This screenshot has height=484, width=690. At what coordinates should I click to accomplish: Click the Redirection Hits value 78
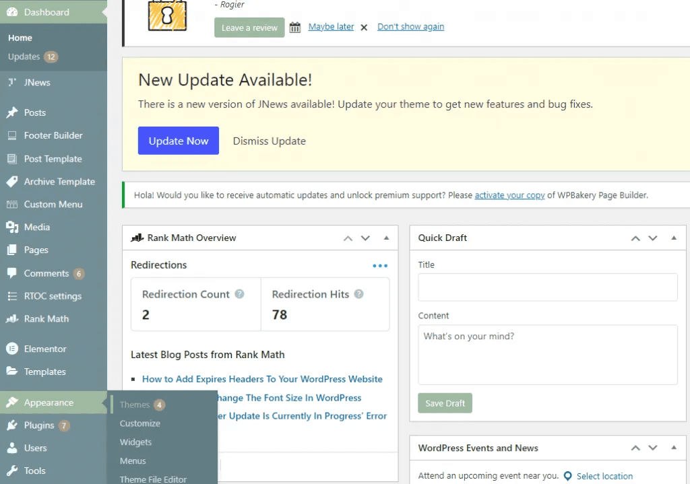[x=280, y=315]
